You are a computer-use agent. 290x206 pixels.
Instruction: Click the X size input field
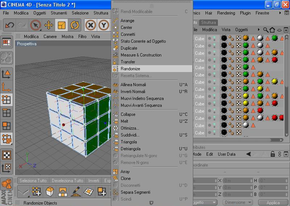[238, 181]
